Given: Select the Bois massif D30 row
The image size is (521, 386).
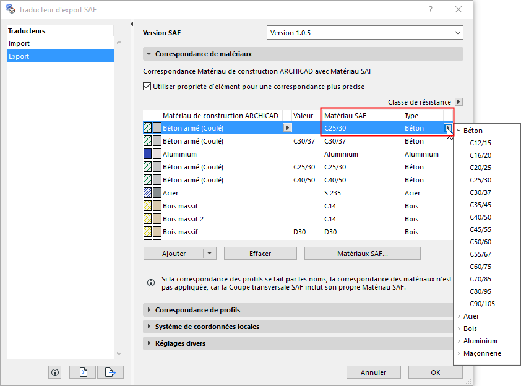Looking at the screenshot, I should (x=298, y=232).
